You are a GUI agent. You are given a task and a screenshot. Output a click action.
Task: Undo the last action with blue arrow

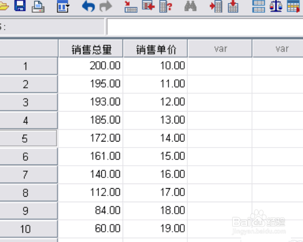[x=88, y=6]
